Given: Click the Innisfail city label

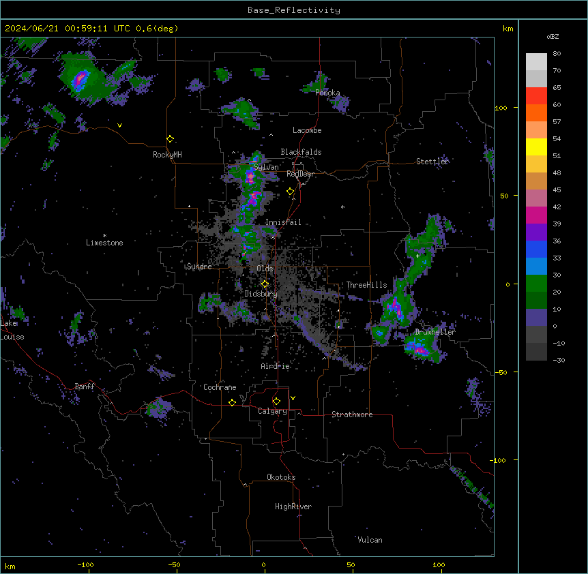Looking at the screenshot, I should click(x=283, y=222).
